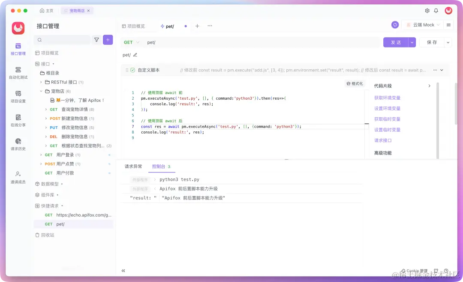The width and height of the screenshot is (463, 282).
Task: Click the drag handle of the 自定义脚本 row
Action: pos(127,70)
